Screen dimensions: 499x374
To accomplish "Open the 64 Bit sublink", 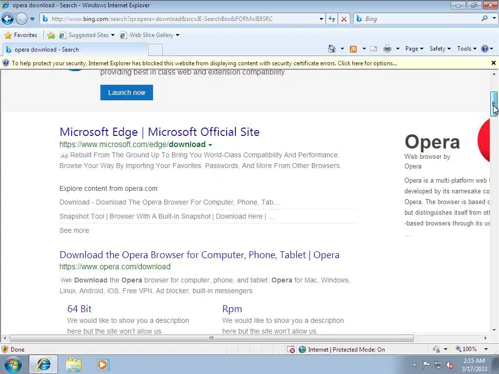I will click(x=79, y=309).
